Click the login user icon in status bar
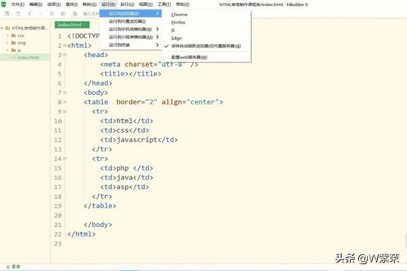This screenshot has width=407, height=271. (7, 266)
